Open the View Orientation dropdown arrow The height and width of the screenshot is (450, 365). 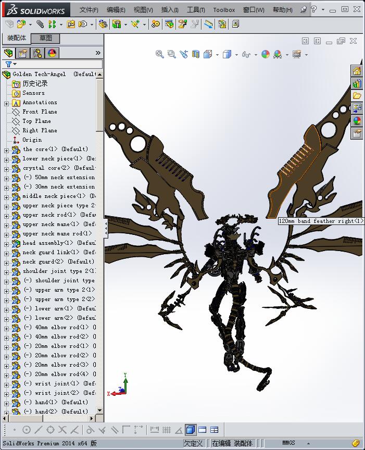pos(217,55)
